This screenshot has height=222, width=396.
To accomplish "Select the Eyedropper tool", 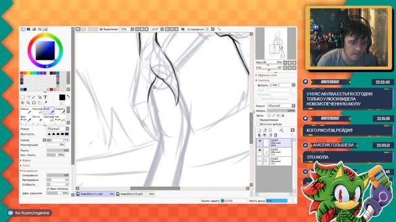I will [x=45, y=103].
